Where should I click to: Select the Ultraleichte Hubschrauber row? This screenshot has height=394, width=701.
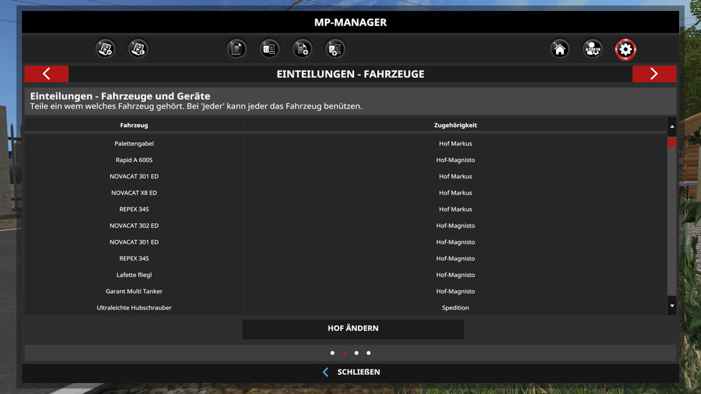(x=134, y=308)
